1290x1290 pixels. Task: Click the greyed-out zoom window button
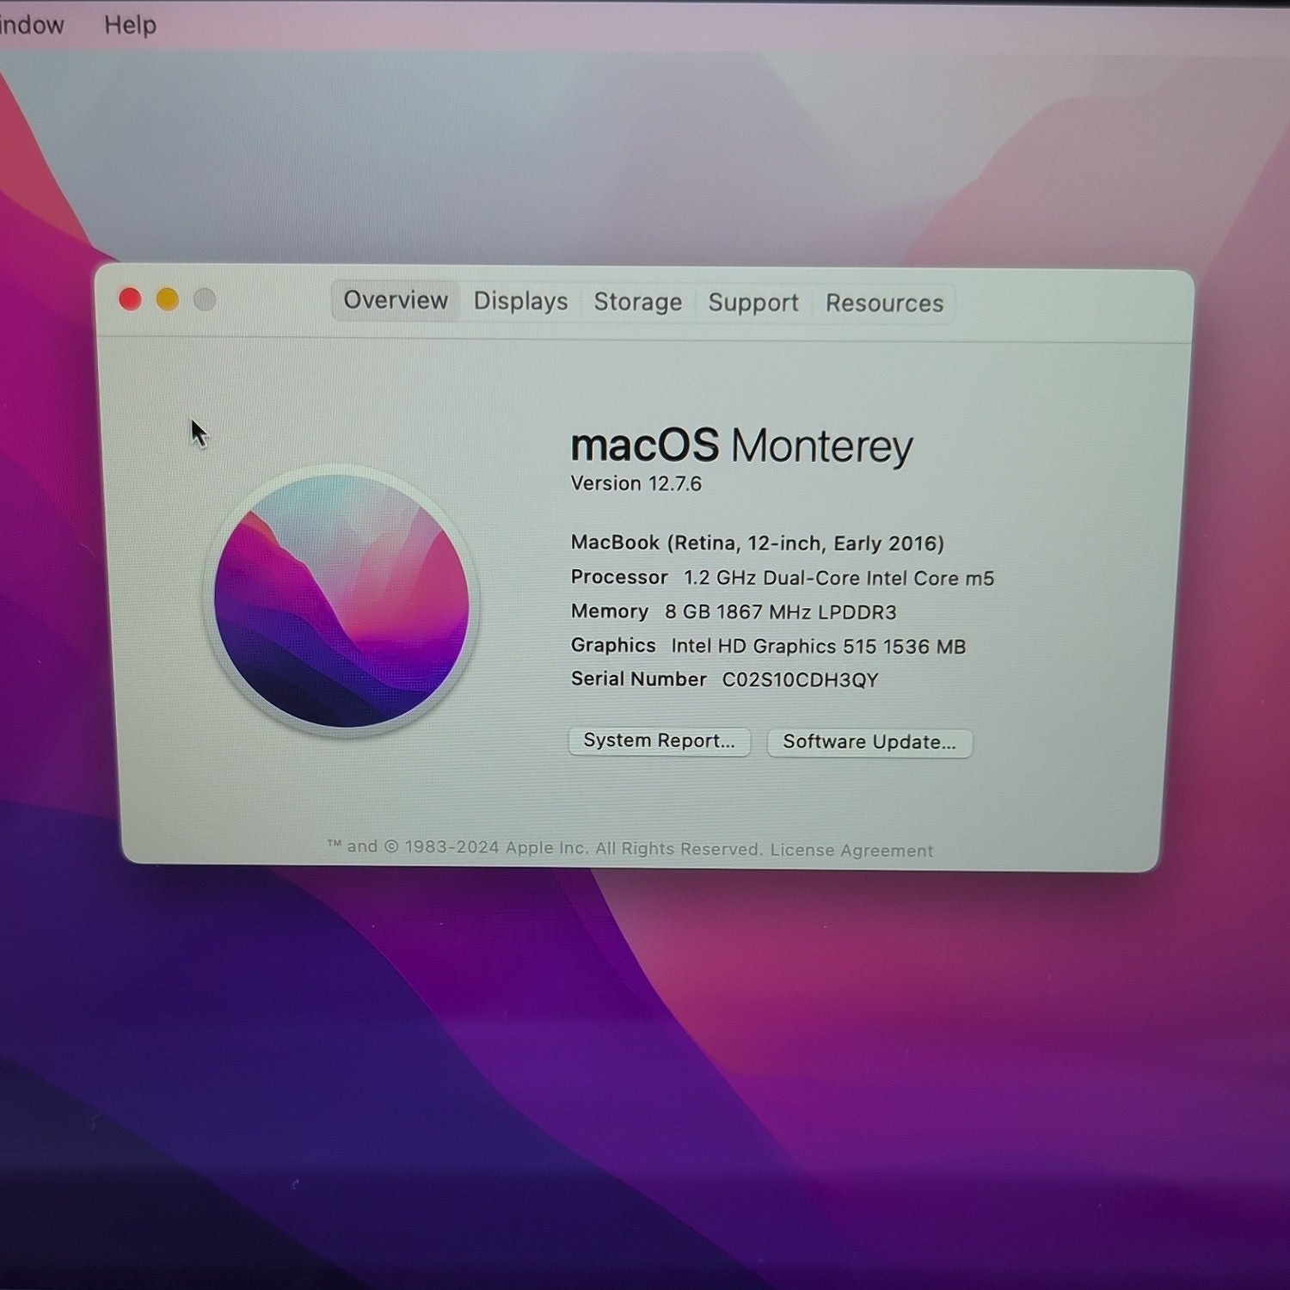tap(205, 299)
